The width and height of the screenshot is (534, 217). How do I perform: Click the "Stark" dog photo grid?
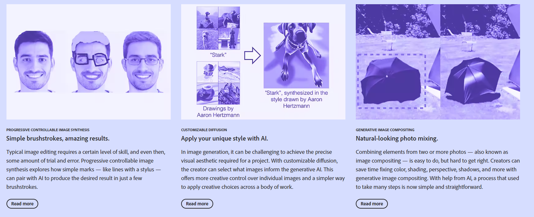point(218,28)
